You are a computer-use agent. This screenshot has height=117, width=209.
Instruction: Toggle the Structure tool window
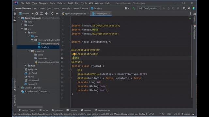pos(15,100)
